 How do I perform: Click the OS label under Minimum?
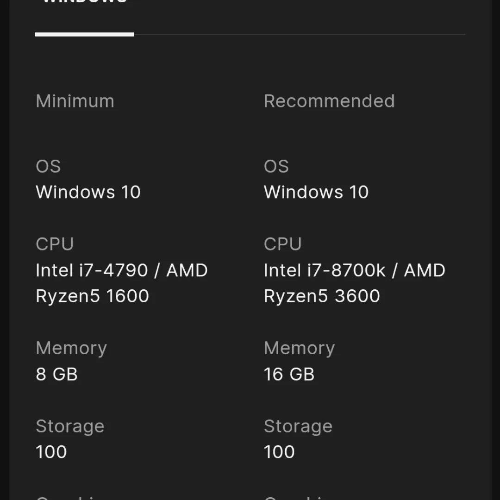48,166
